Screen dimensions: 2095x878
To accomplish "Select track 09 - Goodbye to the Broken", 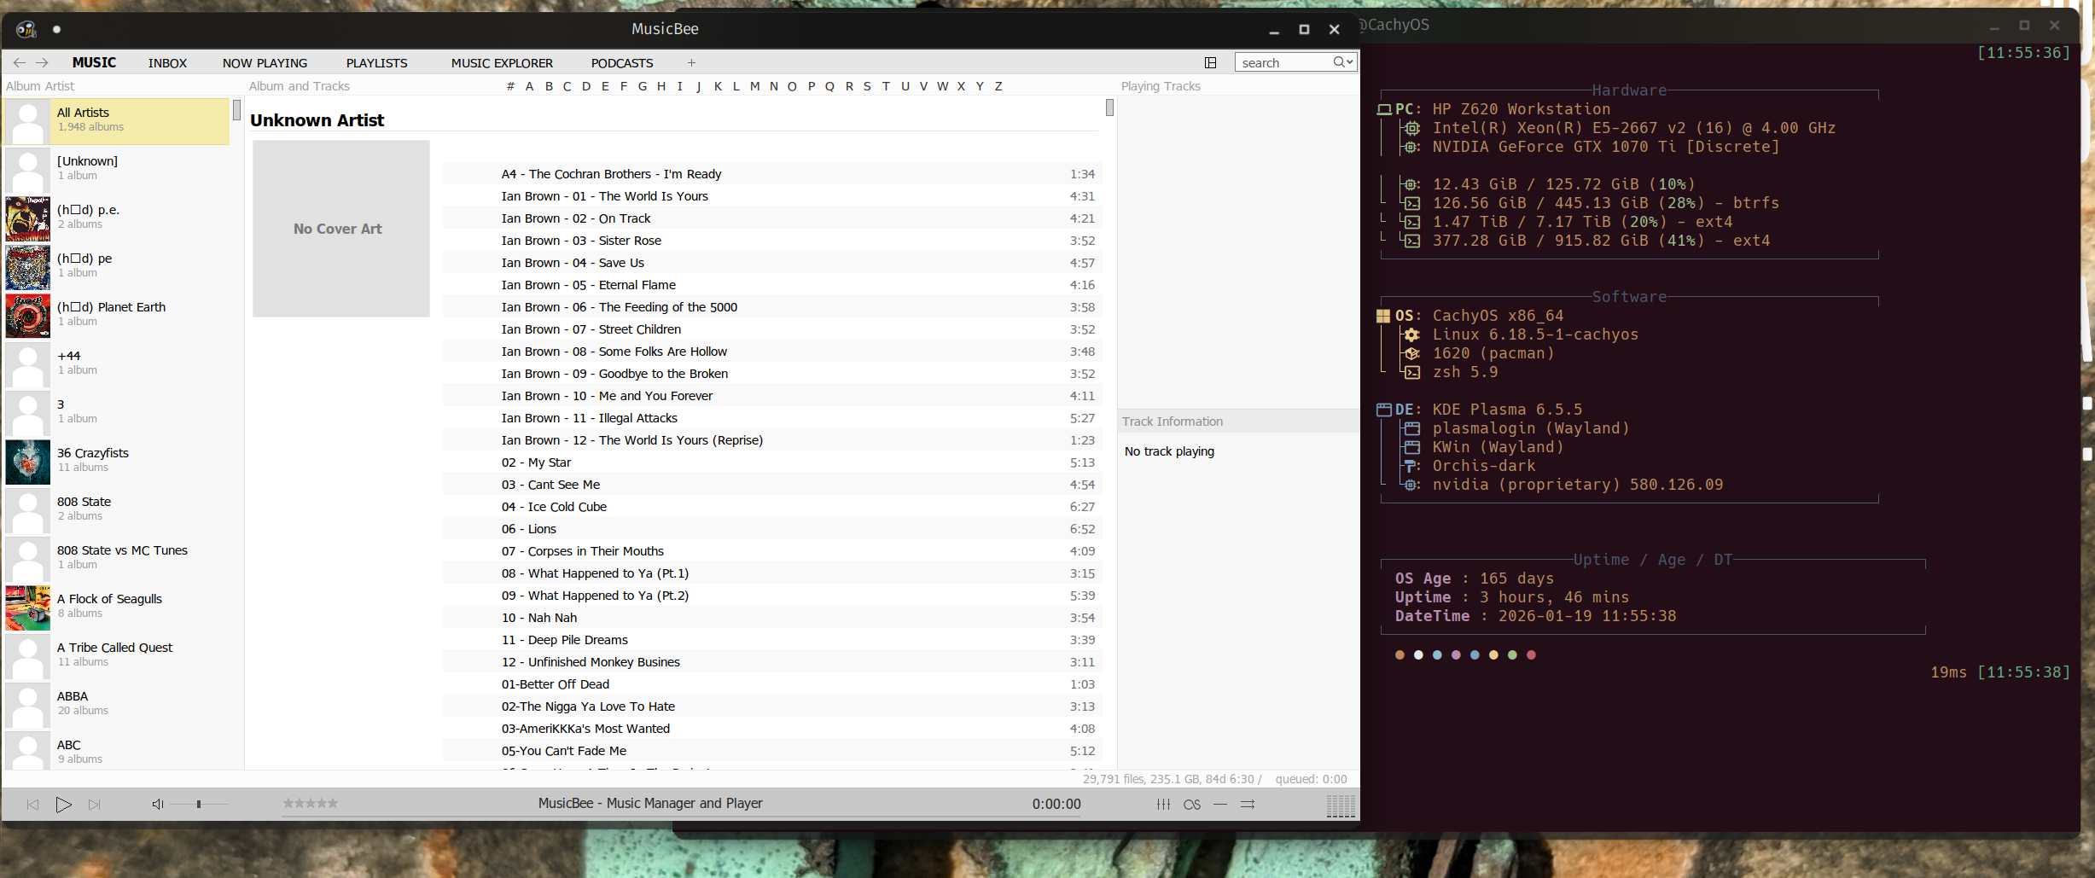I will tap(772, 374).
